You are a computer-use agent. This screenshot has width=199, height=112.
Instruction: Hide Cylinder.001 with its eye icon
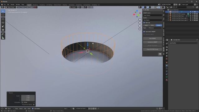coord(193,12)
